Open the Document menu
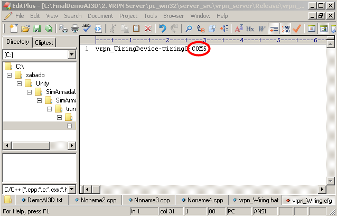The width and height of the screenshot is (337, 216). [100, 16]
